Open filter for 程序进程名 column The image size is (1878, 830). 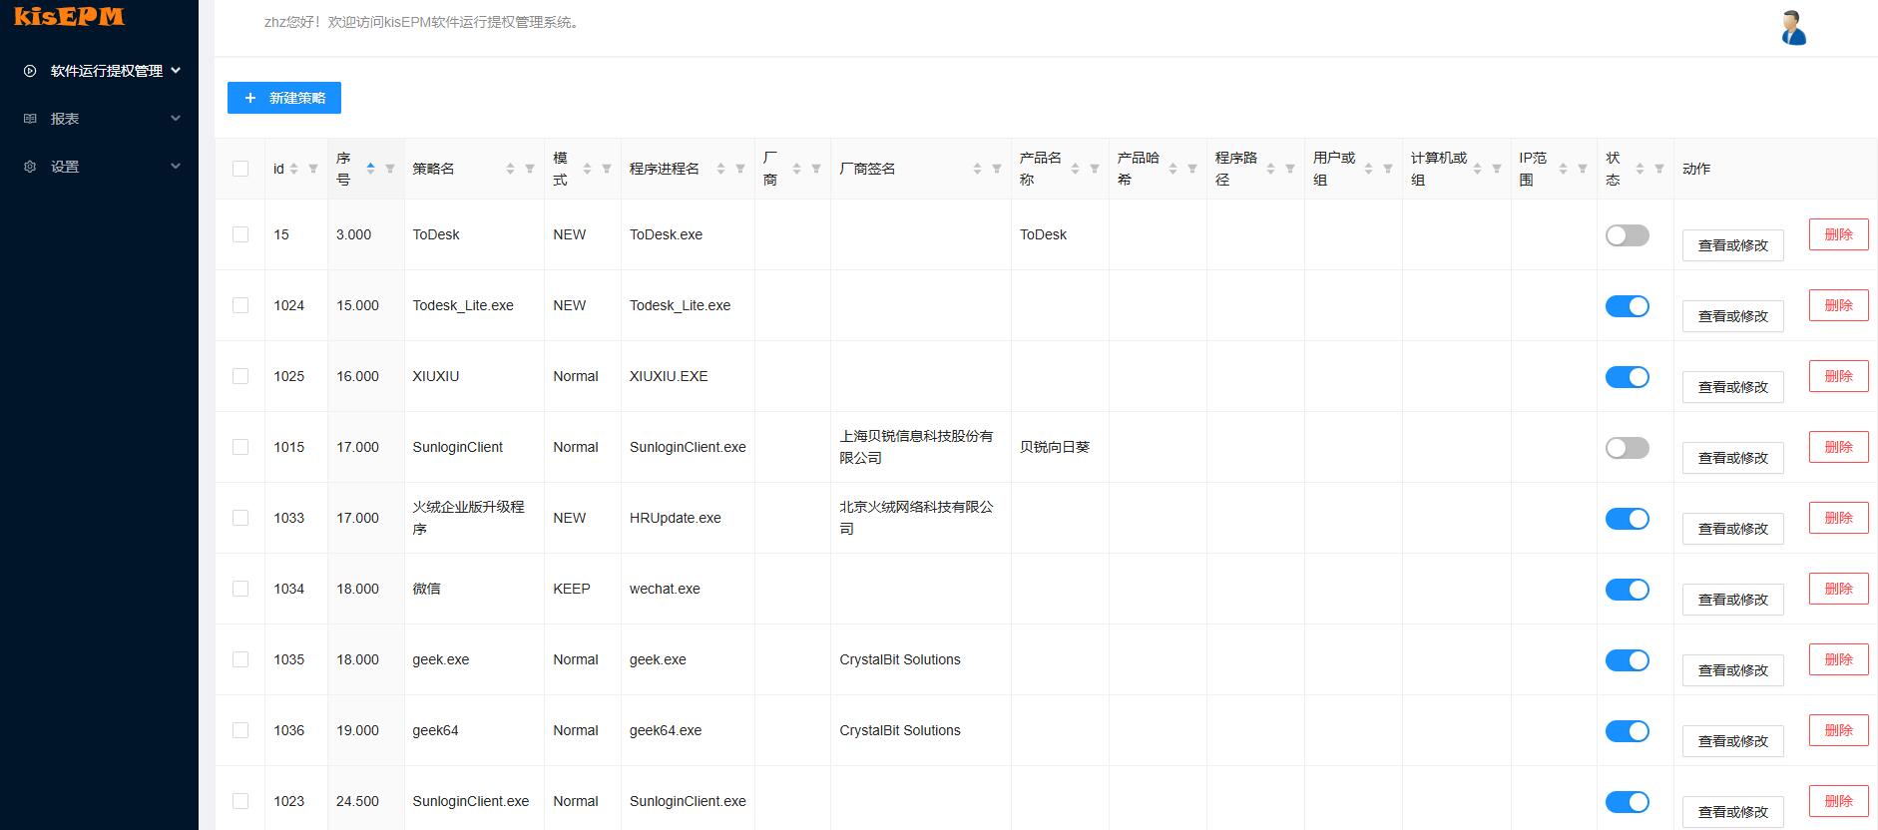click(740, 169)
